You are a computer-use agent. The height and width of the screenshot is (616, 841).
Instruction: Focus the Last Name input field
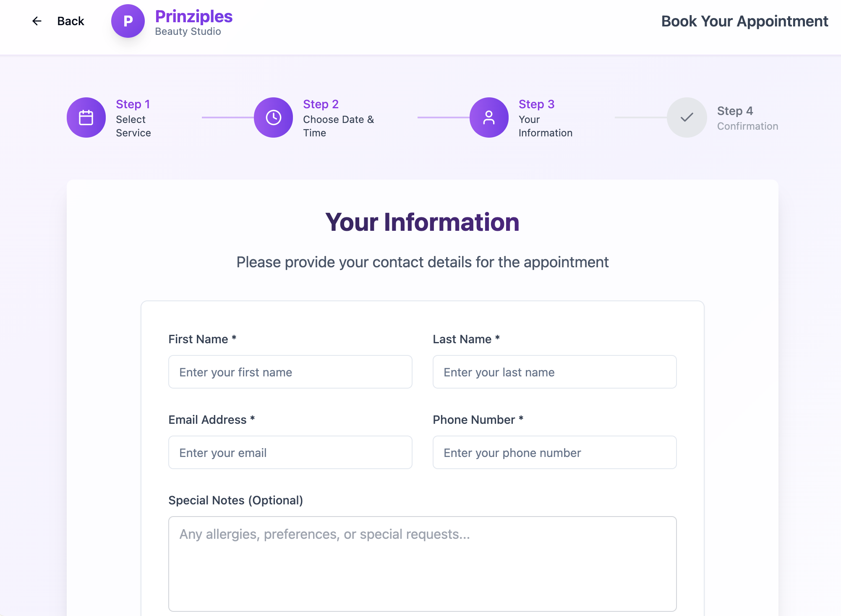pos(554,372)
